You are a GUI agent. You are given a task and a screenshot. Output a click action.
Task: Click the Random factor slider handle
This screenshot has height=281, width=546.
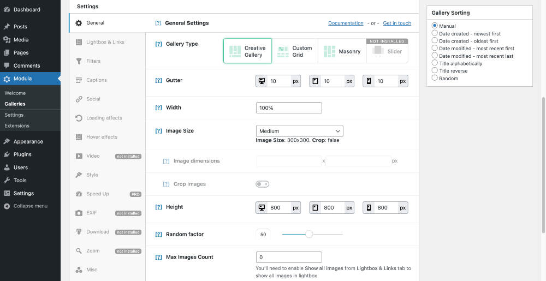(309, 234)
